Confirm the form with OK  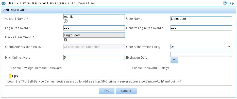pyautogui.click(x=107, y=91)
